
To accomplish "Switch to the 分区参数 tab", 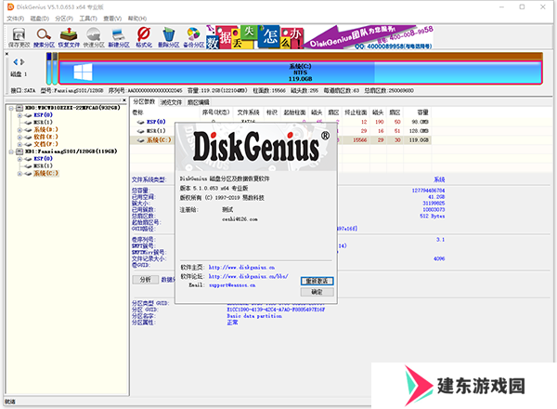I will point(144,101).
